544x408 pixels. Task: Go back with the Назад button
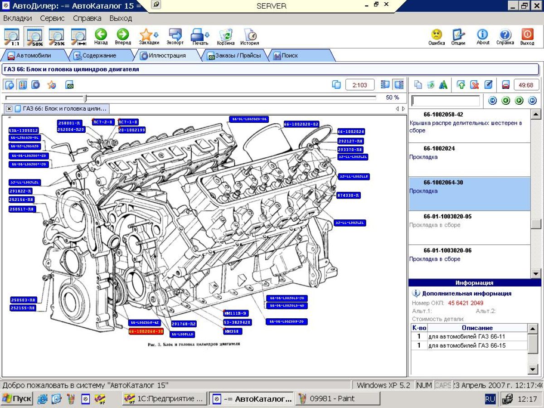(101, 37)
